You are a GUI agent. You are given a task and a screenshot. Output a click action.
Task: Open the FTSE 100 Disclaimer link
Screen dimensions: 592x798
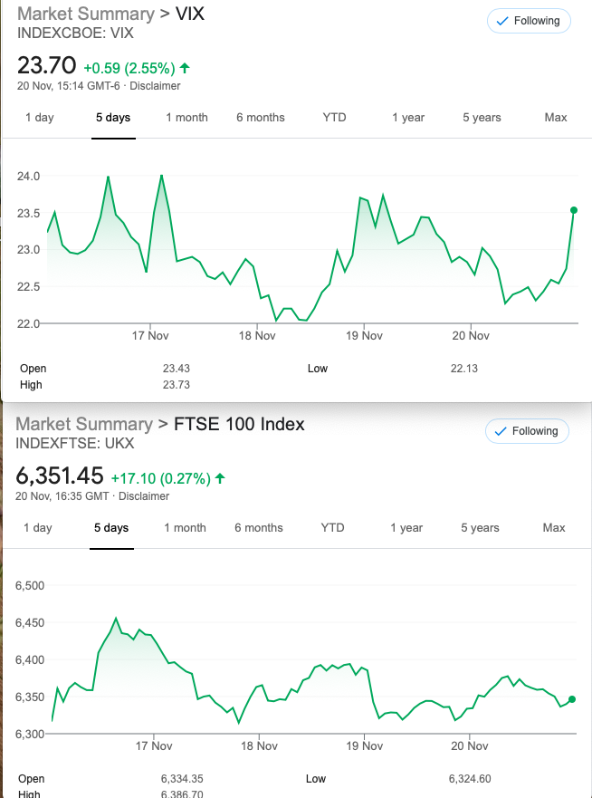(144, 496)
